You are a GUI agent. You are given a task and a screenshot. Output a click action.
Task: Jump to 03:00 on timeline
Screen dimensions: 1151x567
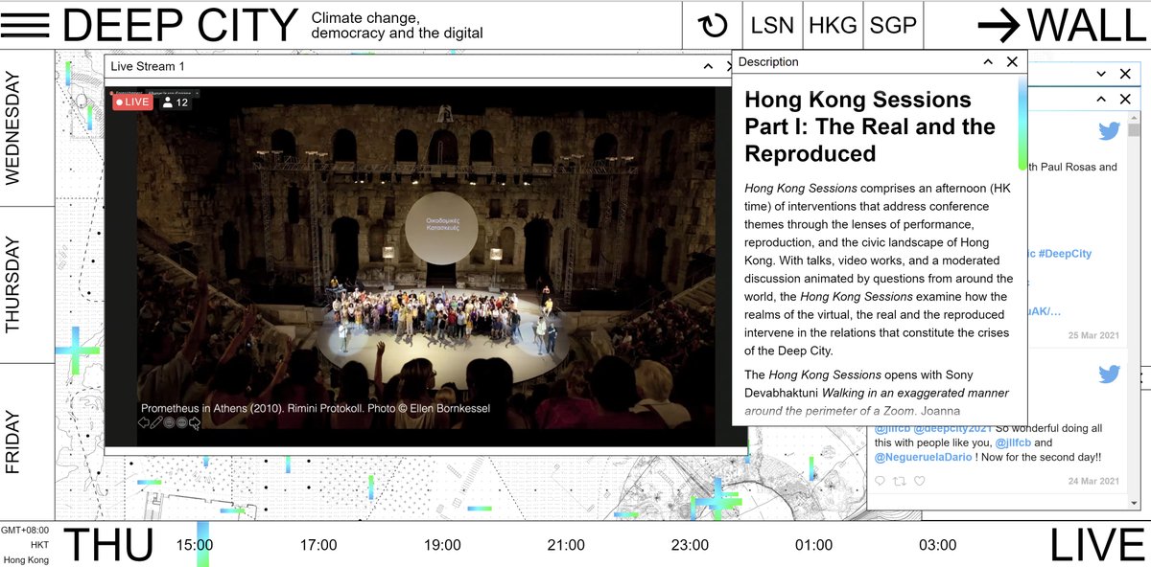pos(937,545)
